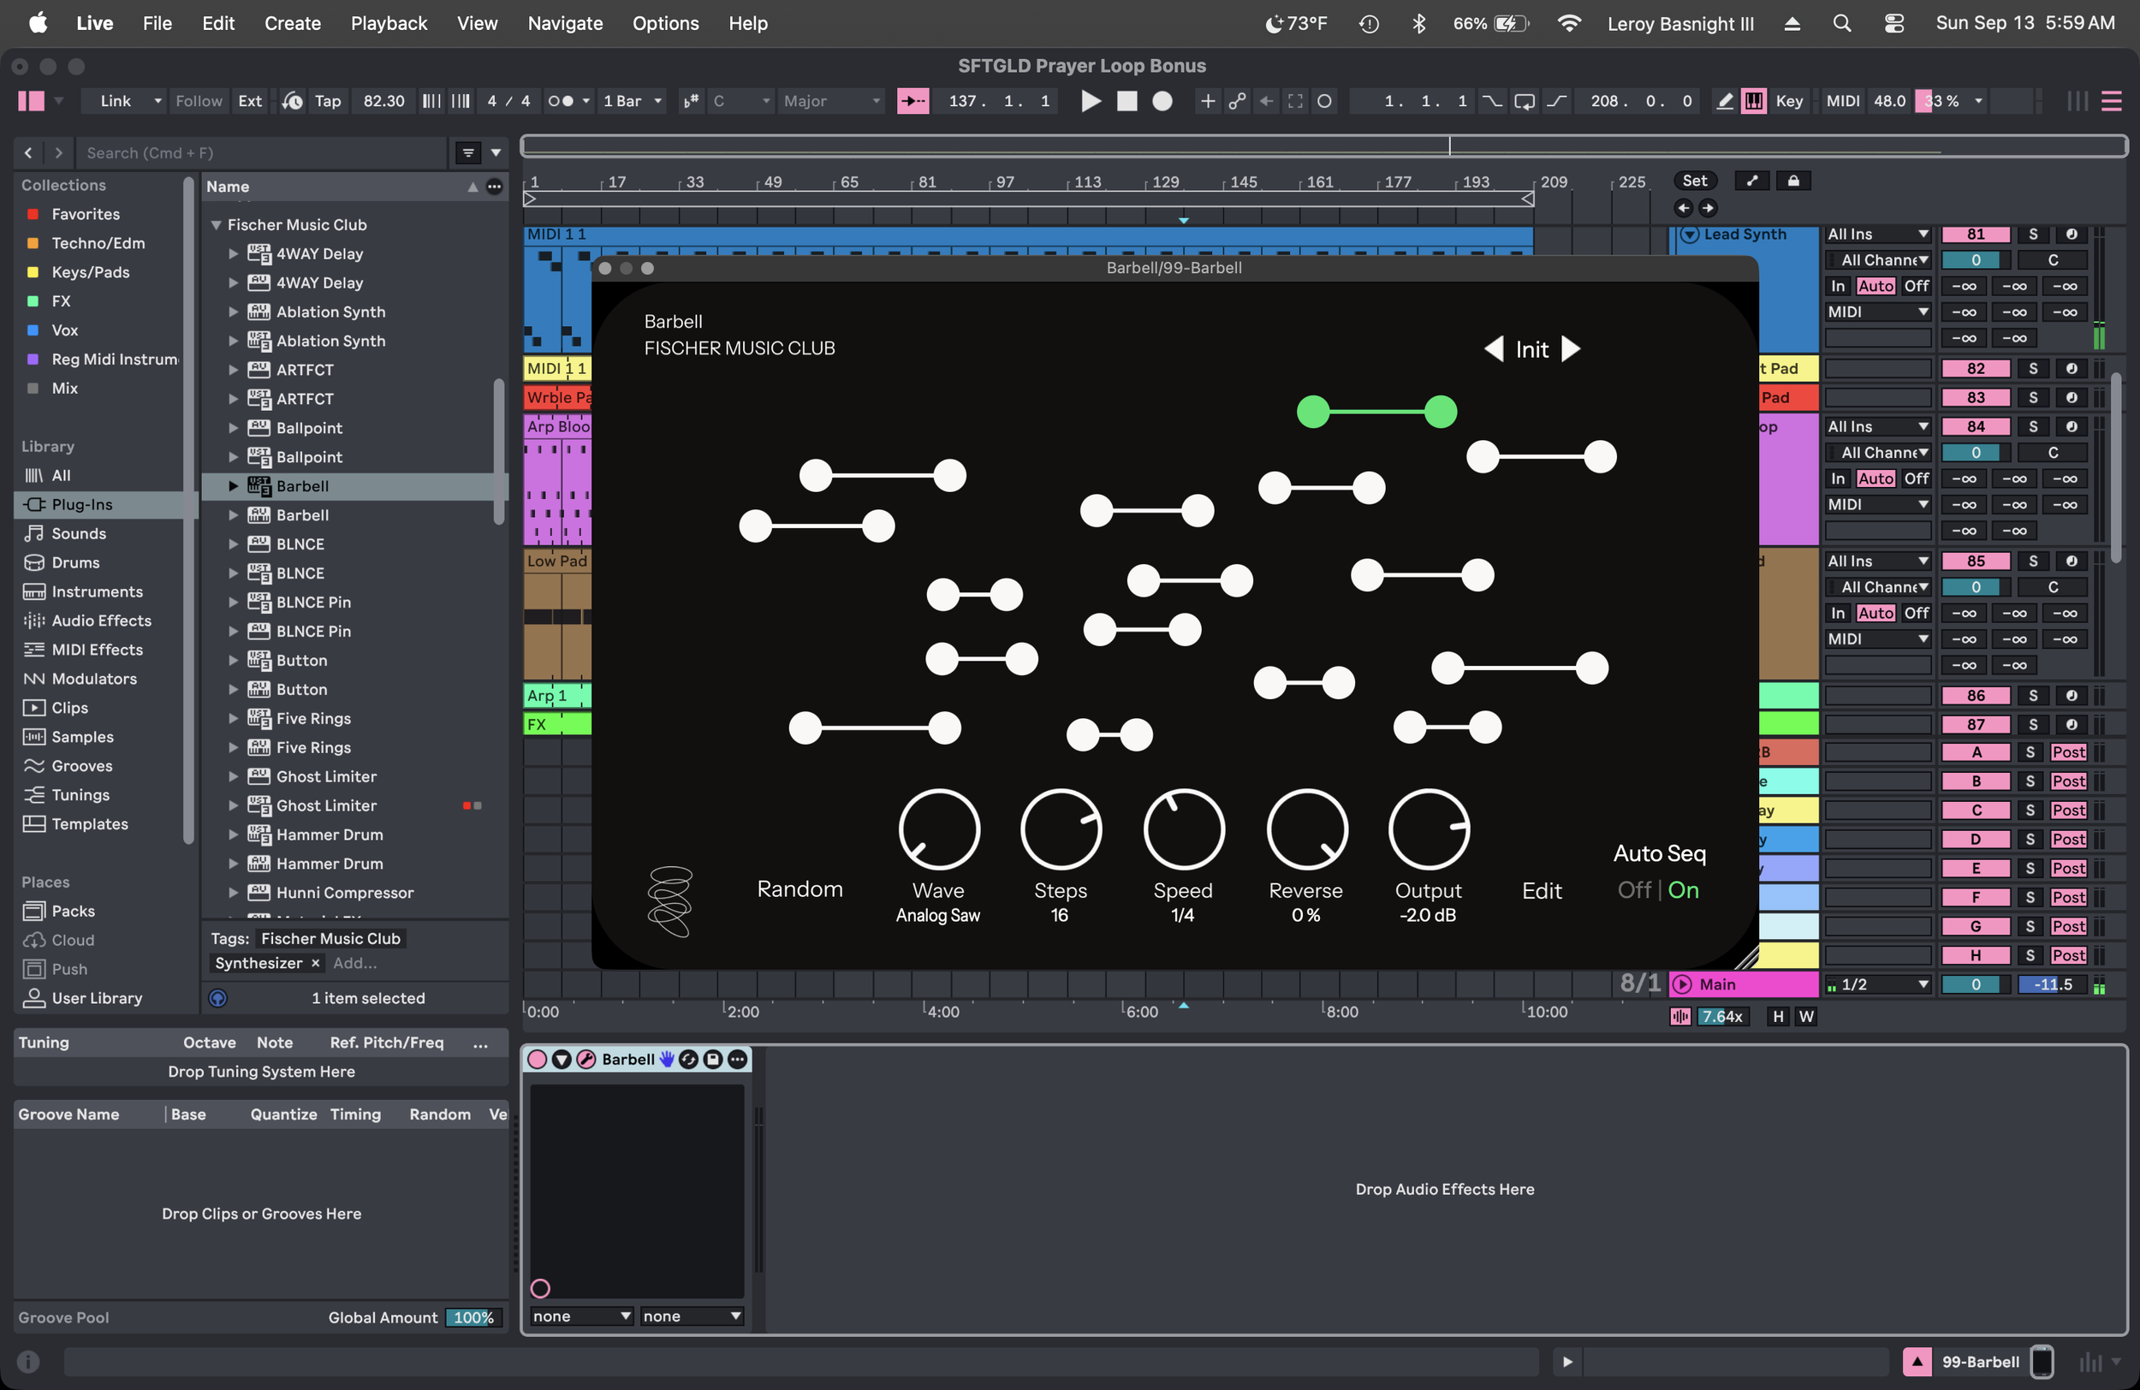
Task: Toggle MIDI map mode
Action: click(x=1842, y=102)
